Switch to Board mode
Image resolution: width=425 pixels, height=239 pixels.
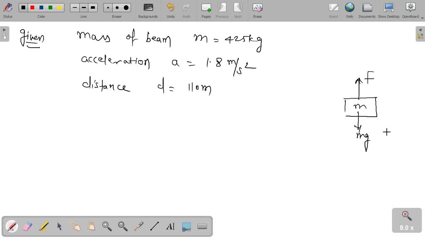coord(333,10)
